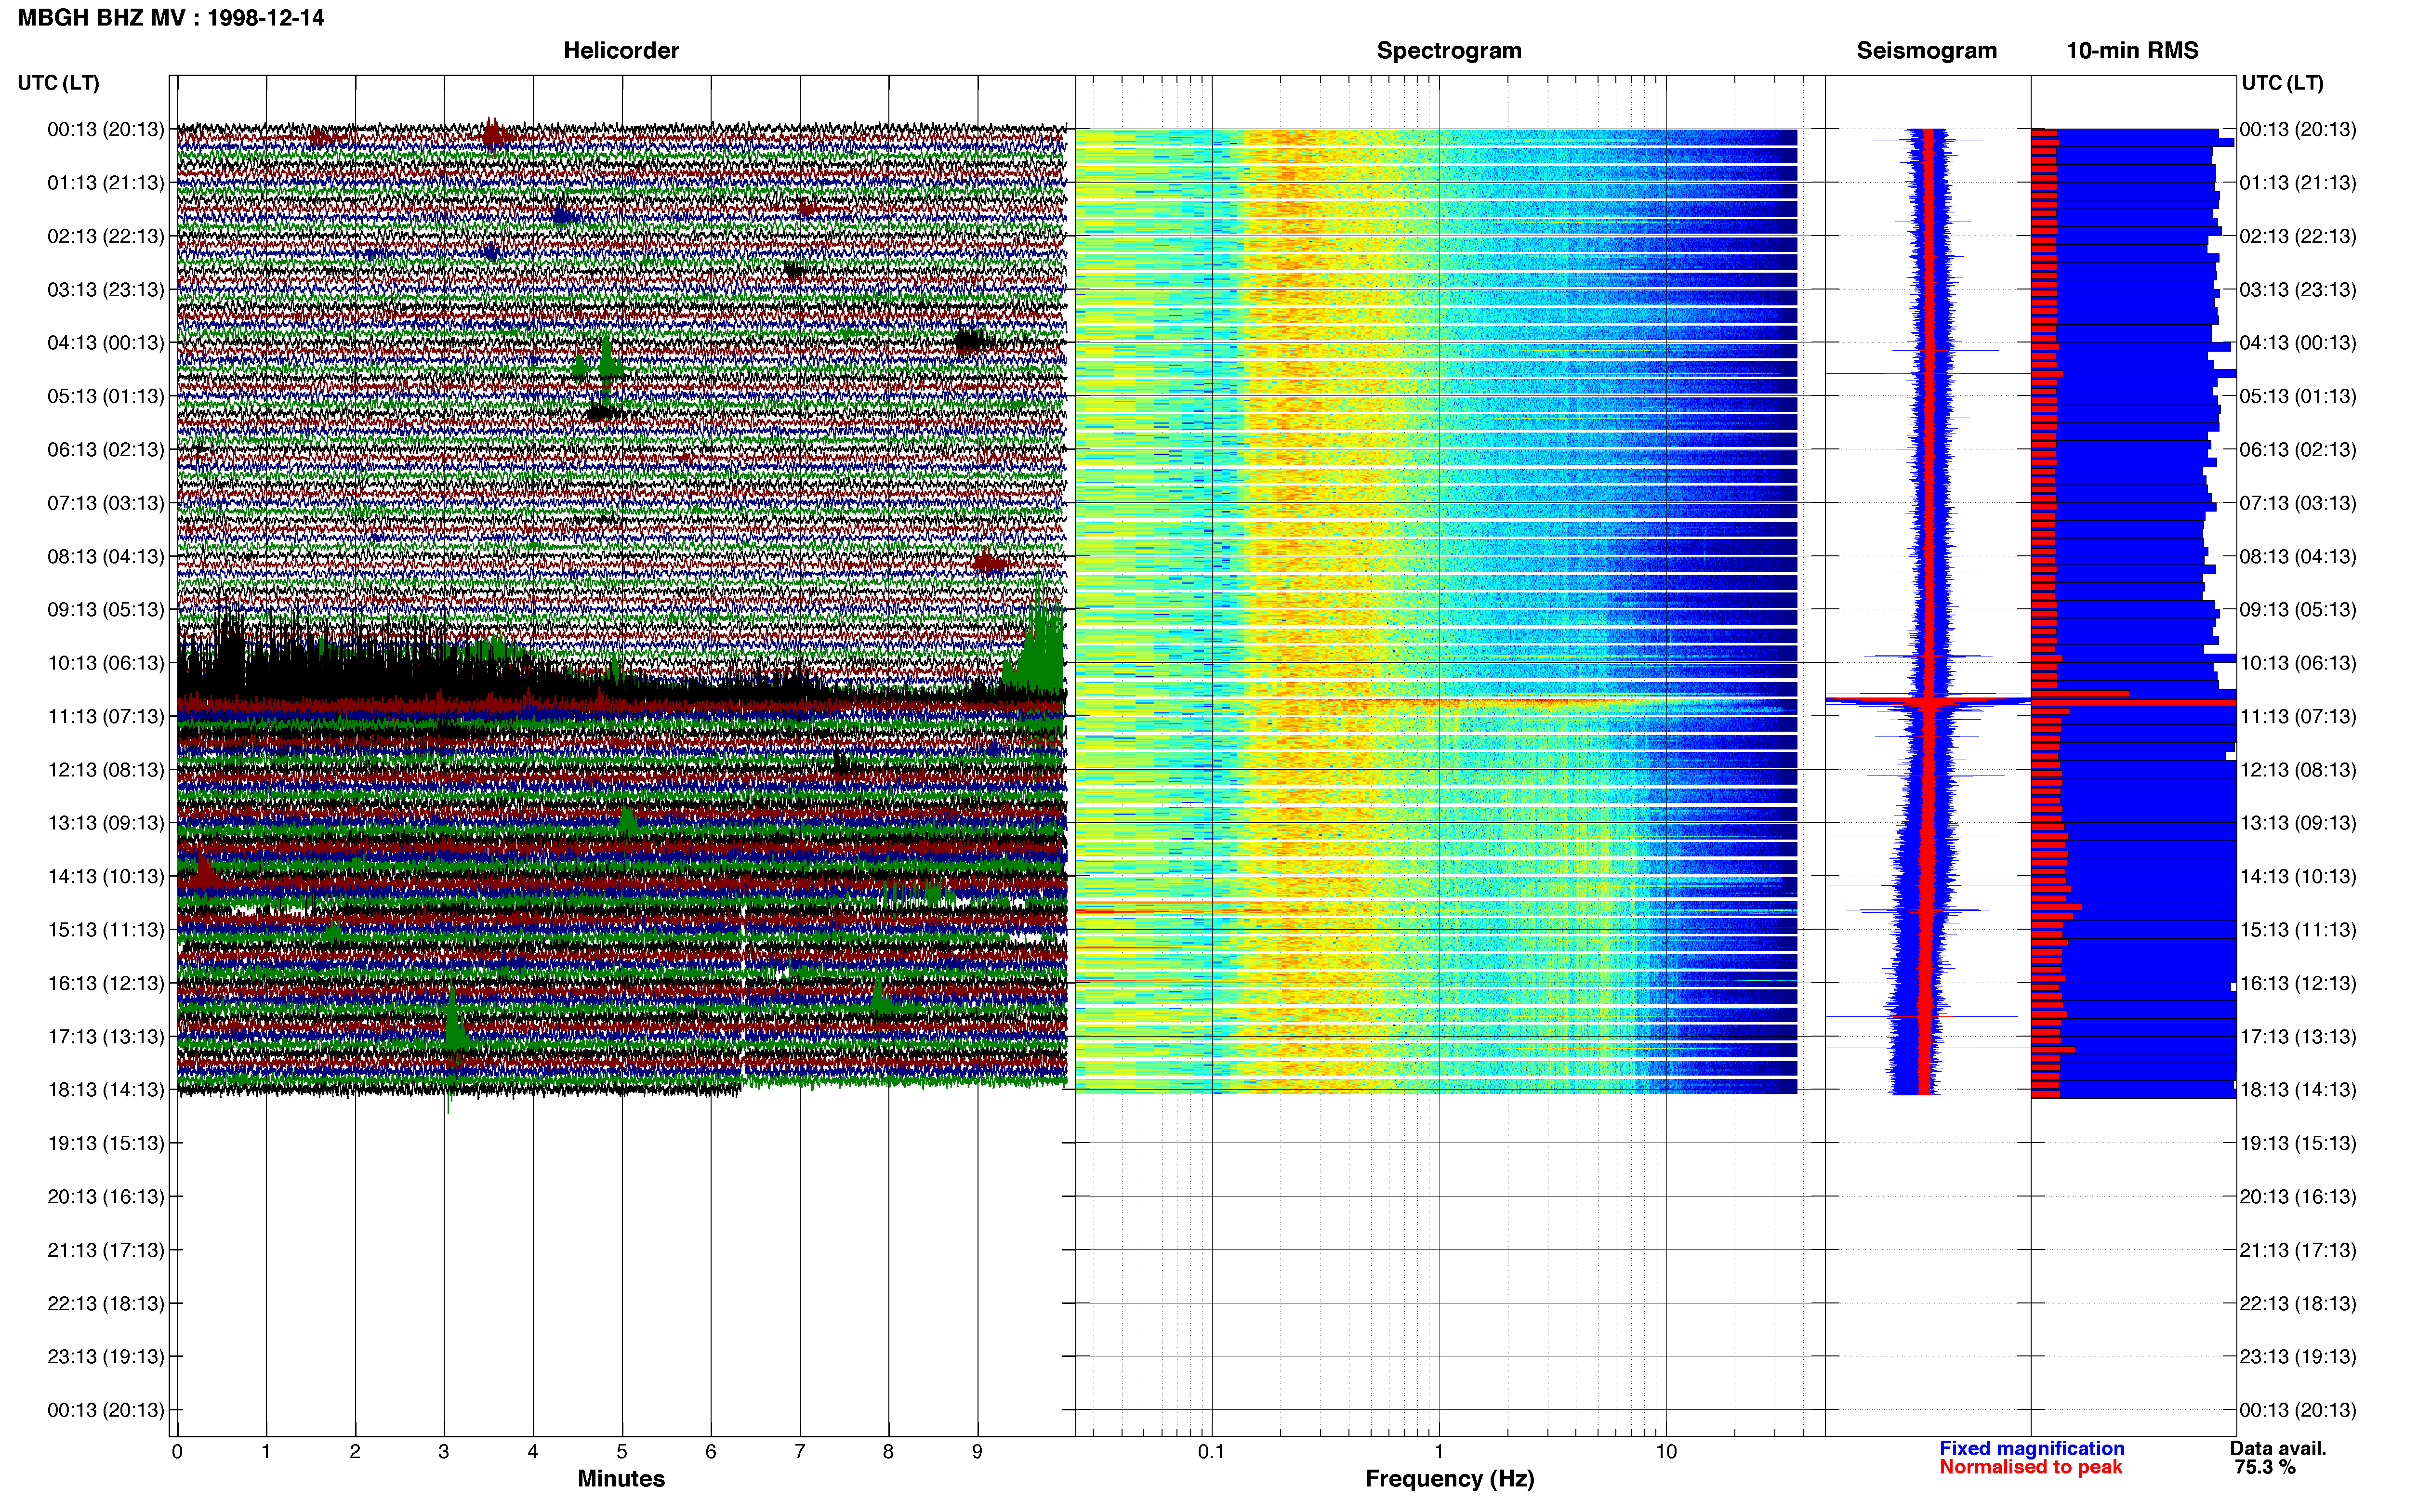Click left-axis time label 01:13 (21:13)
Screen dimensions: 2418x1512
(x=106, y=182)
